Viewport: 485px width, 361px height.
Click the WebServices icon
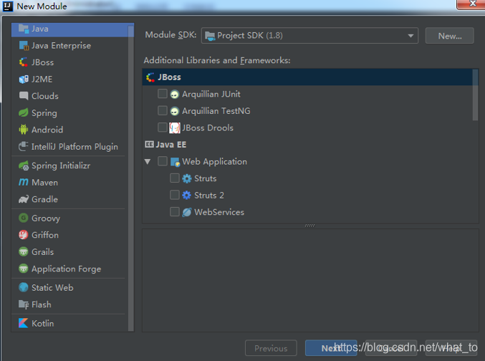point(187,212)
